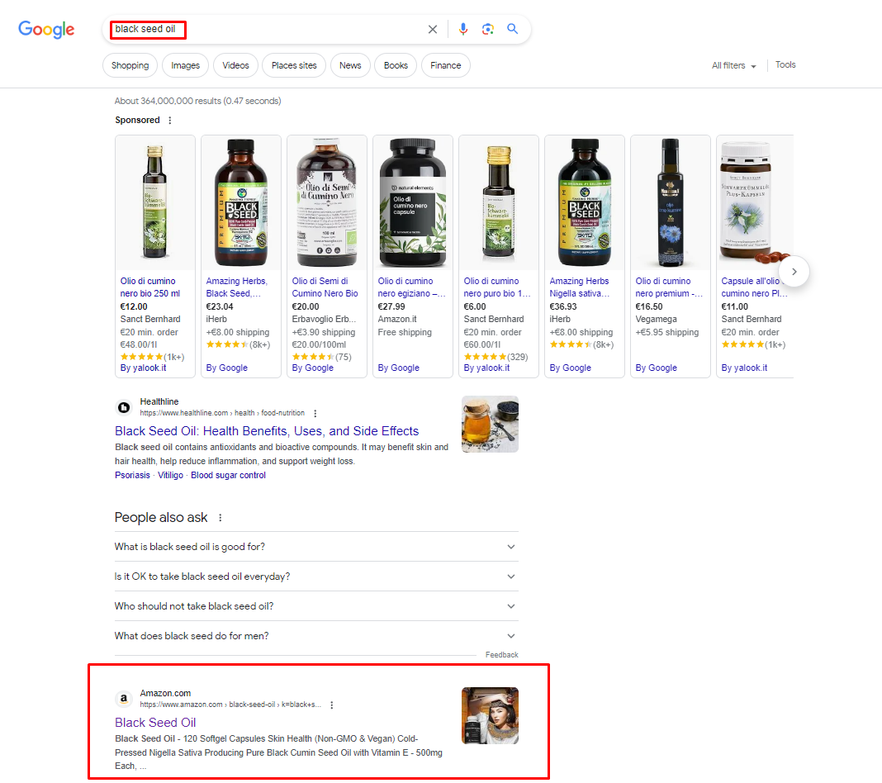Click the Amazon site favicon

click(x=124, y=699)
